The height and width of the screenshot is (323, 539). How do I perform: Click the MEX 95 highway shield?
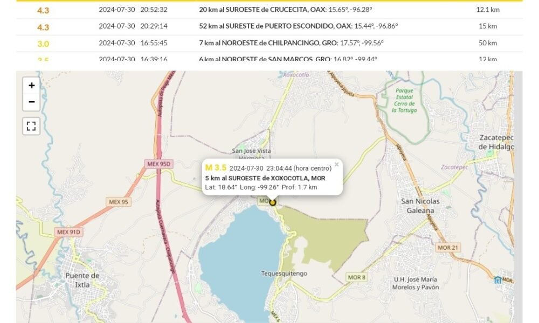click(x=118, y=202)
